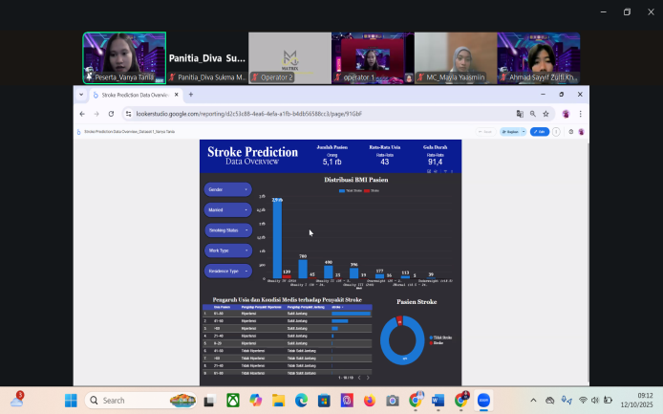This screenshot has height=414, width=663.
Task: Open the Zoom app in taskbar
Action: point(483,401)
